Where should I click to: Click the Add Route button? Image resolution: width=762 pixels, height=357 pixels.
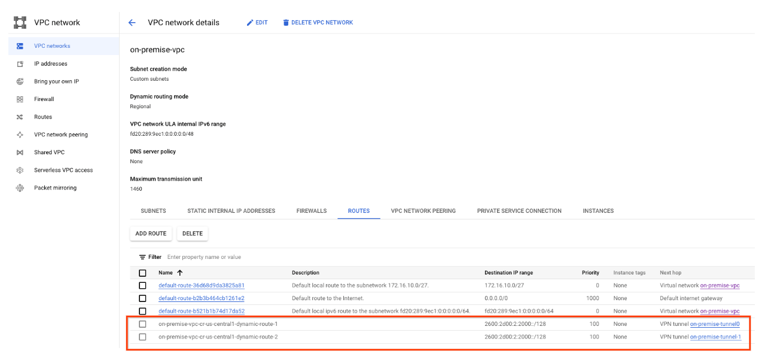click(x=151, y=233)
